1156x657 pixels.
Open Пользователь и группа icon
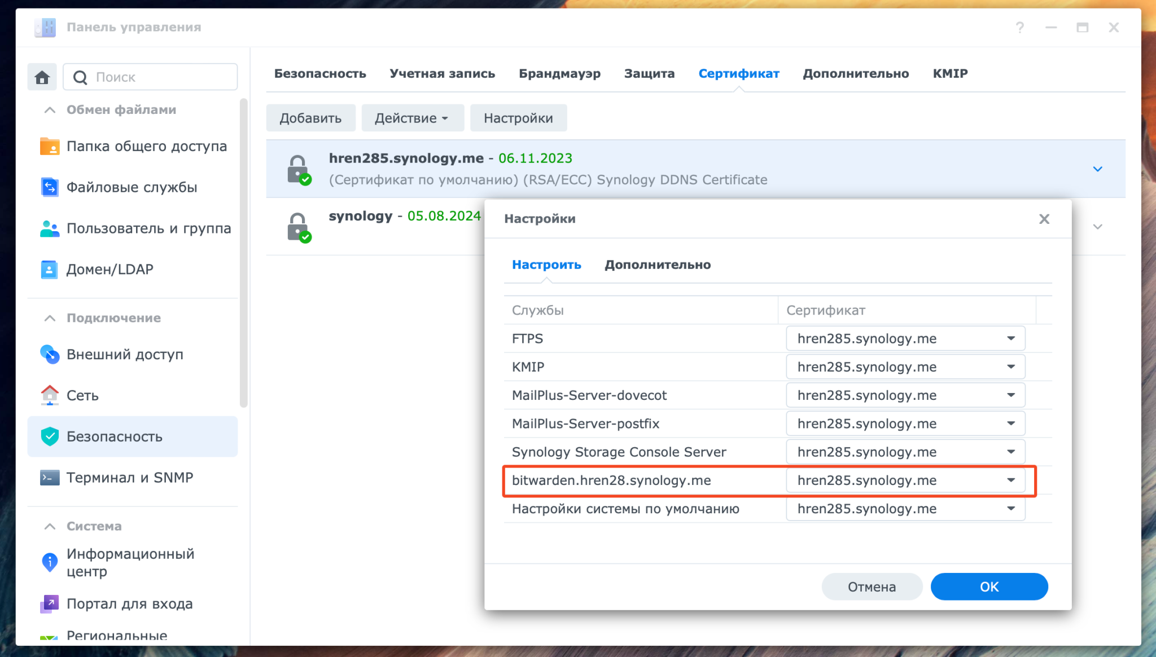point(50,228)
